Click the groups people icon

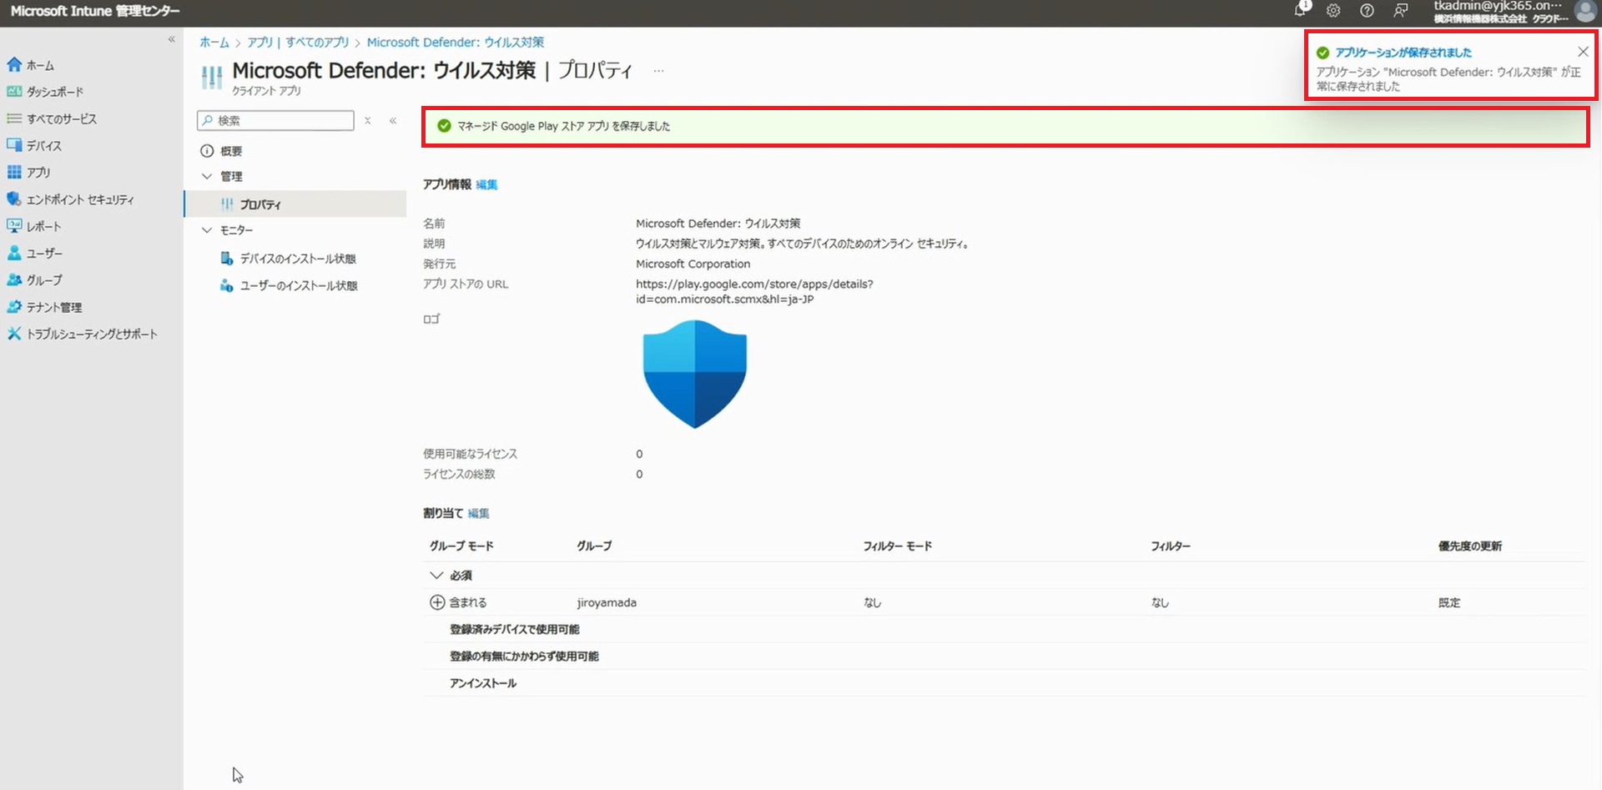[14, 279]
